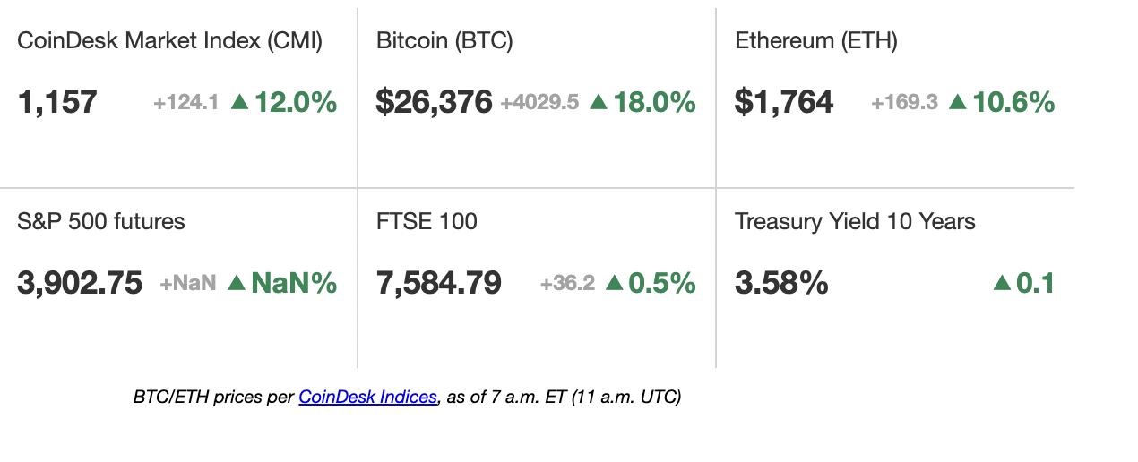Image resolution: width=1138 pixels, height=462 pixels.
Task: Click the Bitcoin price $26,376
Action: (x=434, y=102)
